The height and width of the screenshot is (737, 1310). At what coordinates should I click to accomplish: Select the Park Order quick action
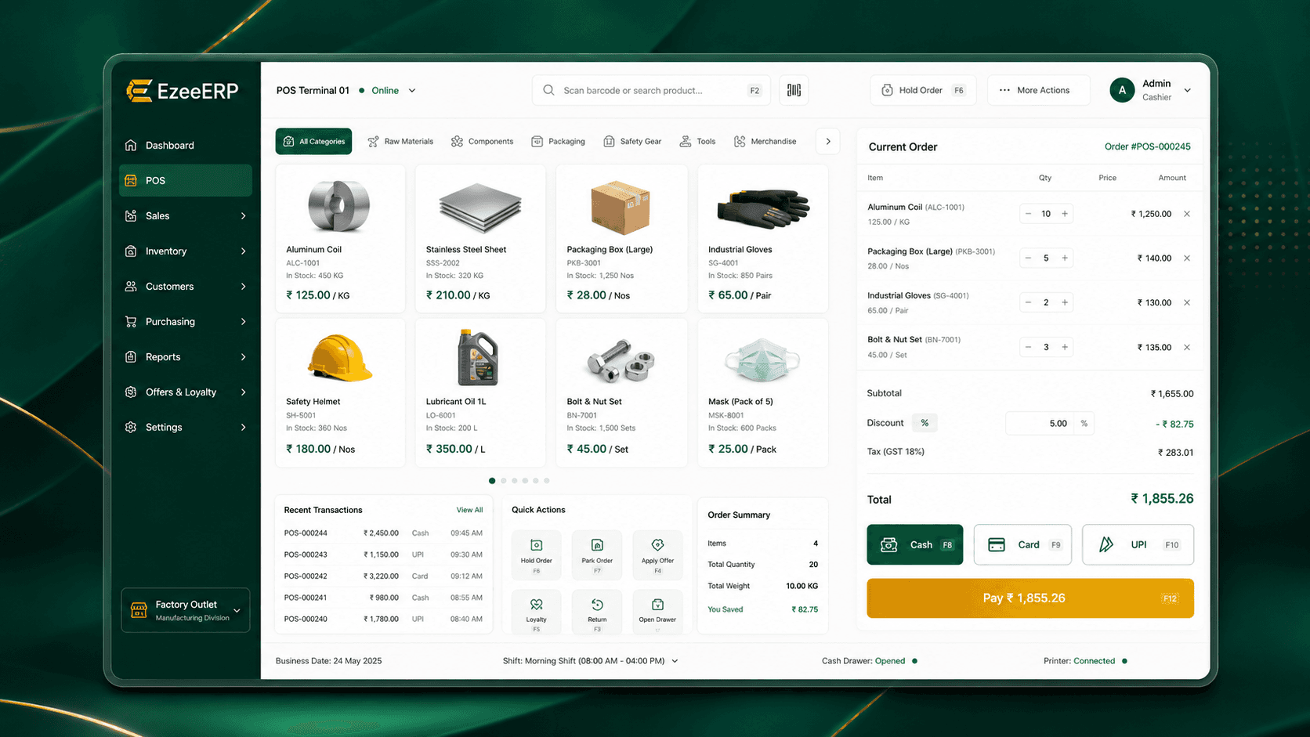click(597, 554)
